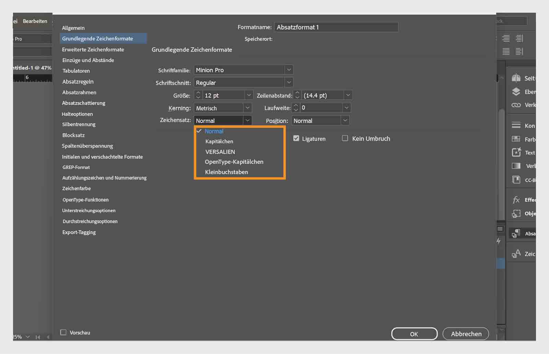Open the Effekte panel icon
Viewport: 549px width, 354px height.
point(517,199)
